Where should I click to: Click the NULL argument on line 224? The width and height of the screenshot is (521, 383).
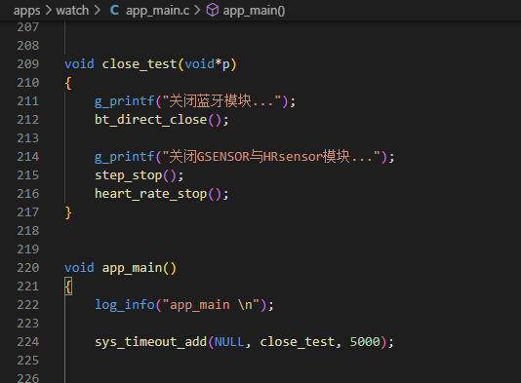click(229, 342)
